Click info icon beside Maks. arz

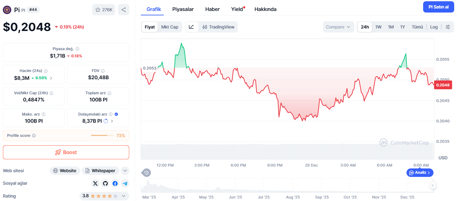[44, 115]
